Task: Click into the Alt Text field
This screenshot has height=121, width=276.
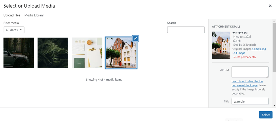Action: [250, 72]
